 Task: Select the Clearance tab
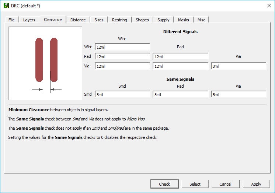(53, 20)
